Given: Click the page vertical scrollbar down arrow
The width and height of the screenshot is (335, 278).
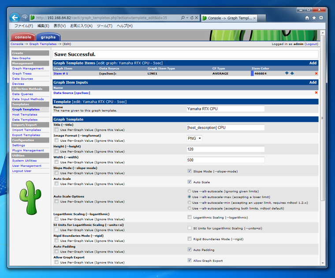Looking at the screenshot, I should click(323, 263).
